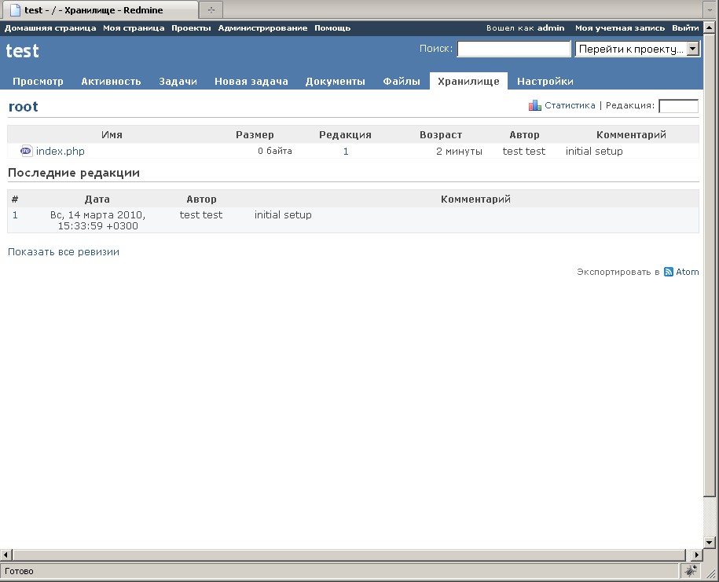Click 'test test' author in revisions table
719x582 pixels.
201,215
